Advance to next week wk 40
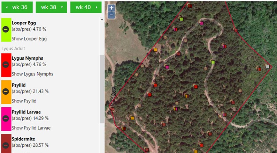 [86, 7]
